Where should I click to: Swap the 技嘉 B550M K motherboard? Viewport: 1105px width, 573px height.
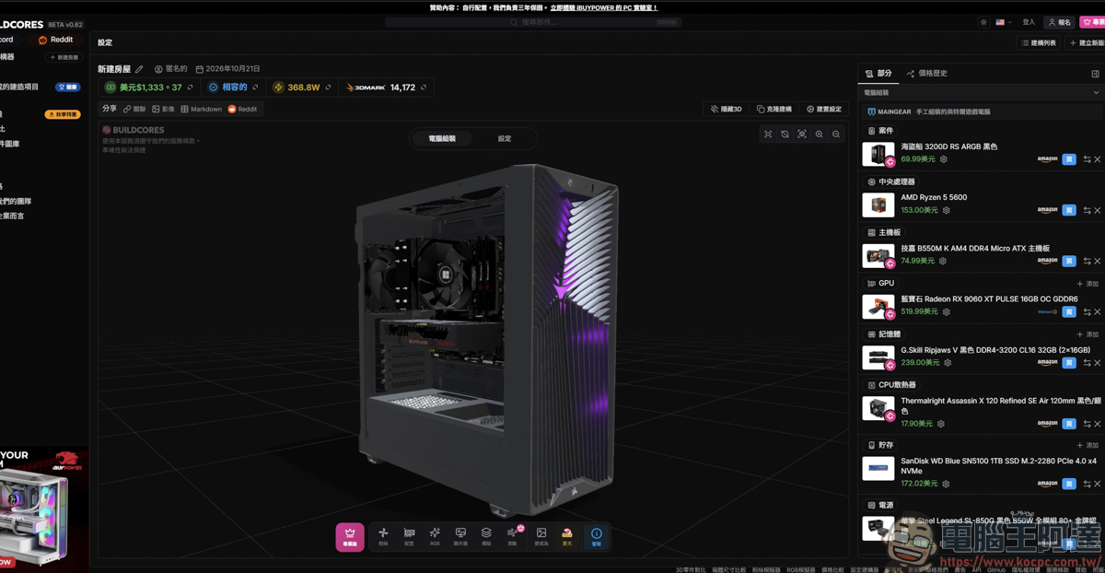[1087, 261]
